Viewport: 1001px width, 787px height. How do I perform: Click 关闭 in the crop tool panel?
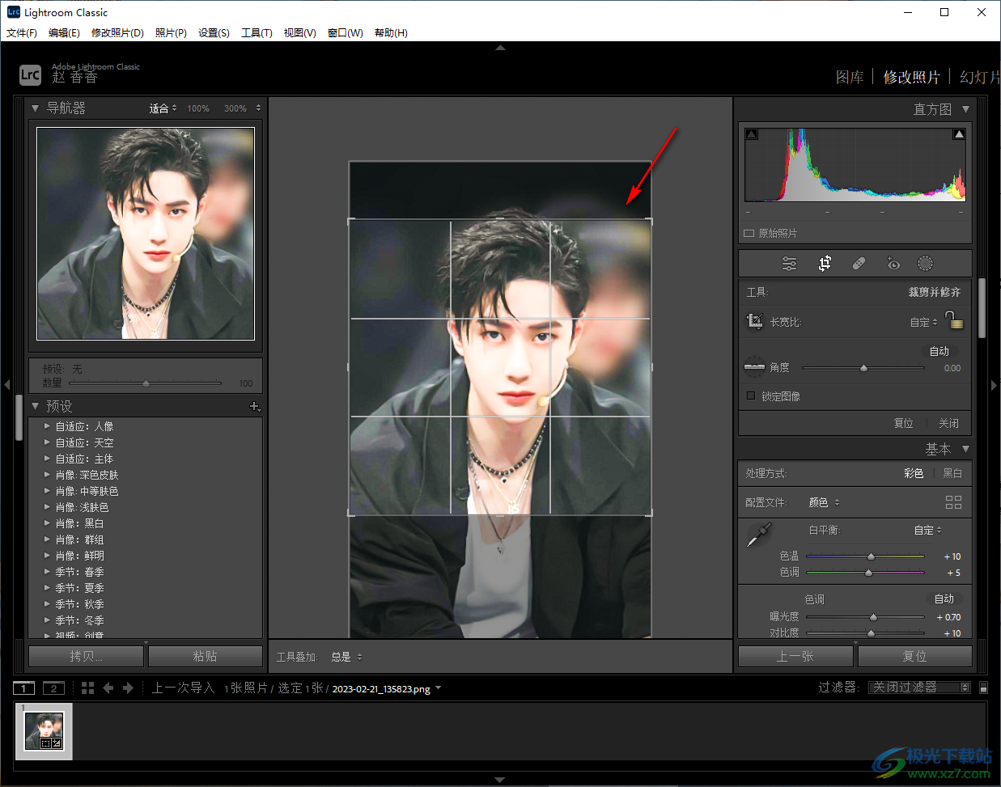point(948,423)
